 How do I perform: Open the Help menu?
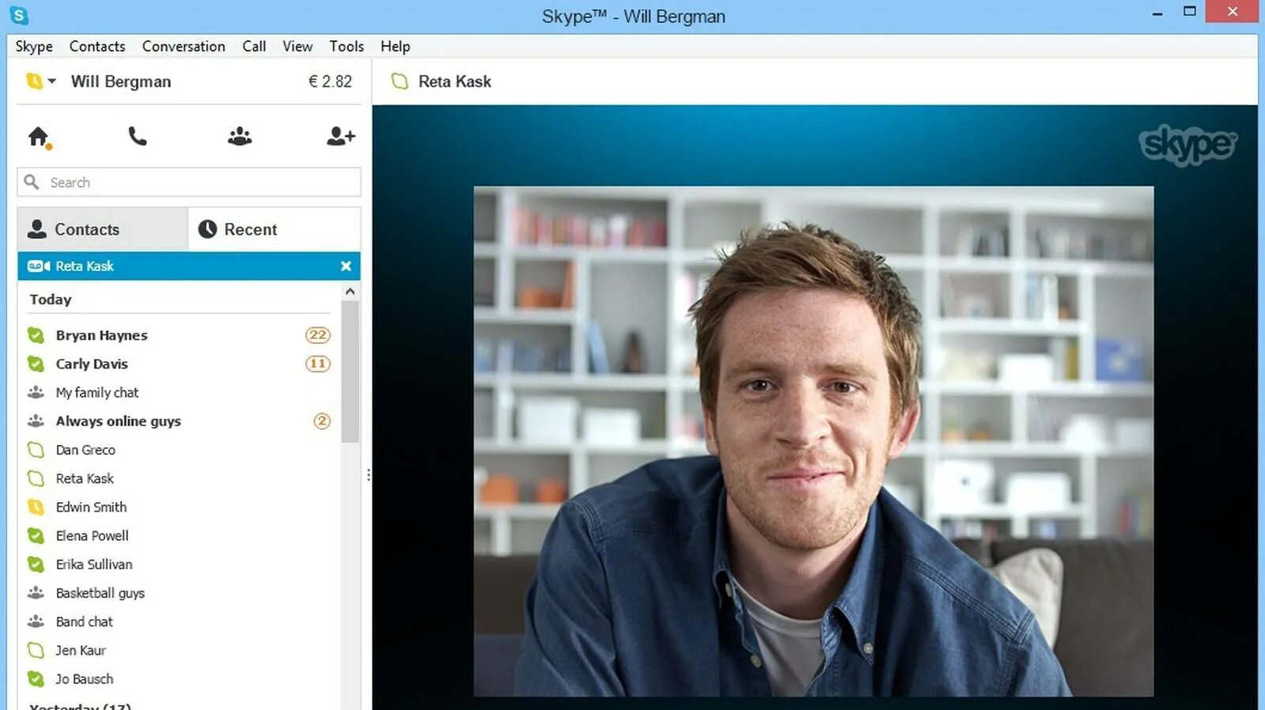(x=395, y=47)
